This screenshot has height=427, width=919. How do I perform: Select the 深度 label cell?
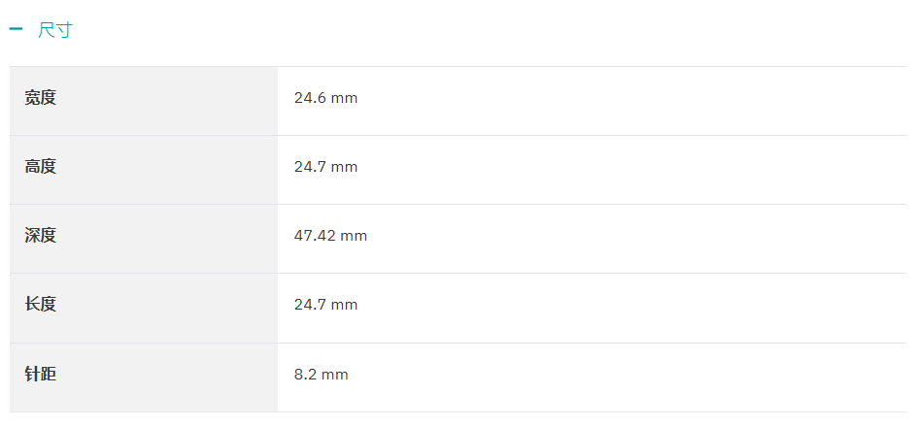click(144, 239)
